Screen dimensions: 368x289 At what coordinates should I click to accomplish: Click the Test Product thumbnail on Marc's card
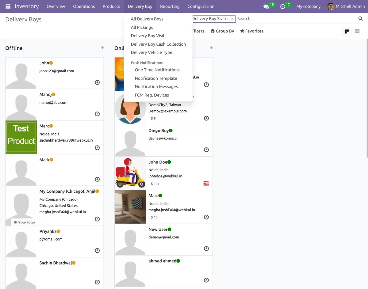(21, 137)
